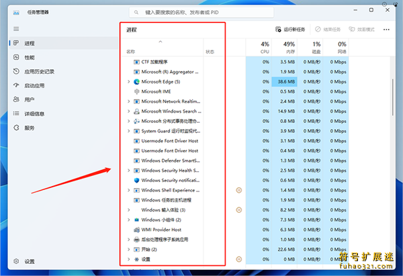The width and height of the screenshot is (403, 276).
Task: Open the three-dot more options menu
Action: pyautogui.click(x=386, y=30)
